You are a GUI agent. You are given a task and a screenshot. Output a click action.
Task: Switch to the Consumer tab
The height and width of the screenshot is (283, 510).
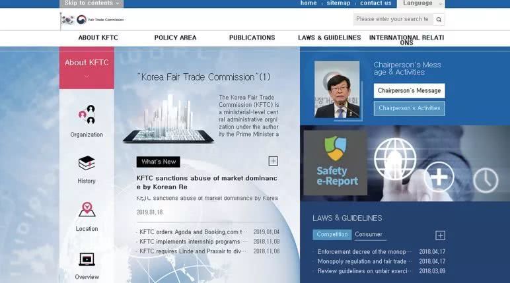coord(369,234)
